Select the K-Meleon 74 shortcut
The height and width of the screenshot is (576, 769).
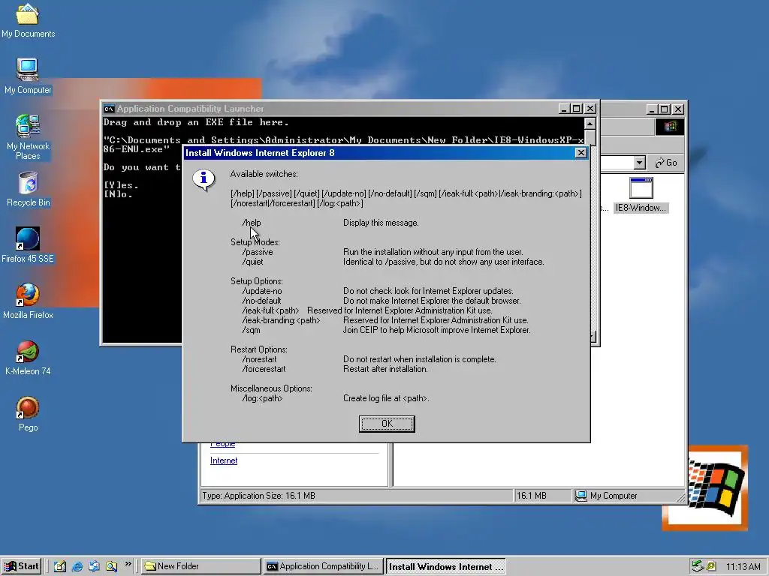tap(28, 358)
